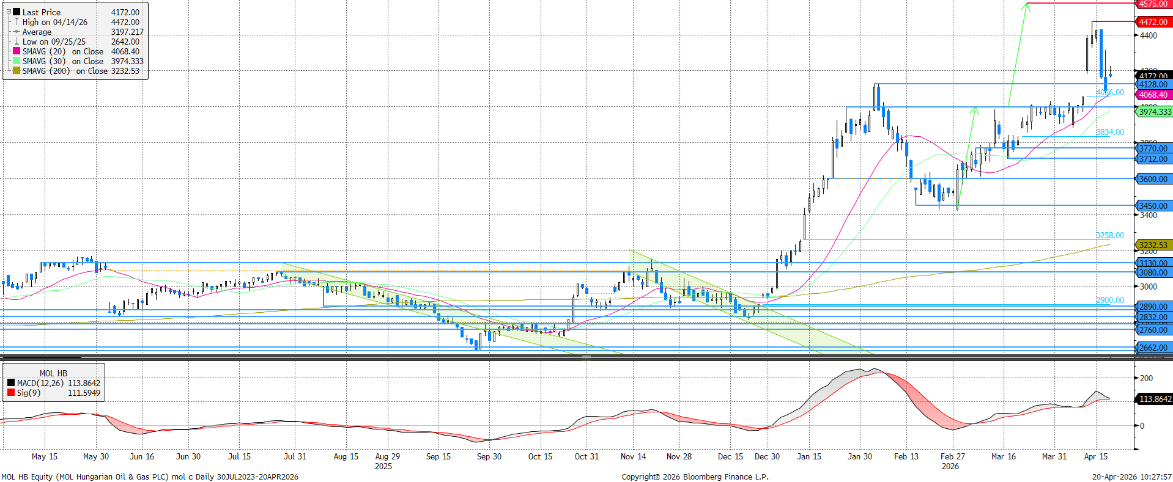
Task: Click the panel divider above MACD chart
Action: 586,358
